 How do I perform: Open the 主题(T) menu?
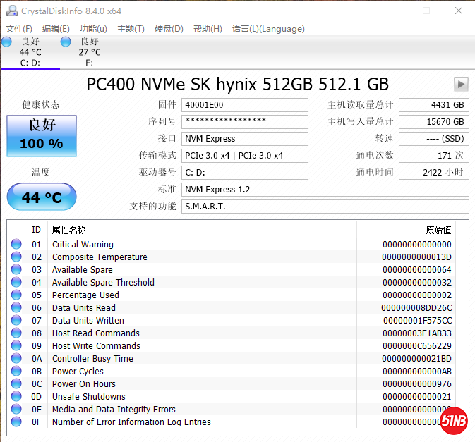pos(131,29)
